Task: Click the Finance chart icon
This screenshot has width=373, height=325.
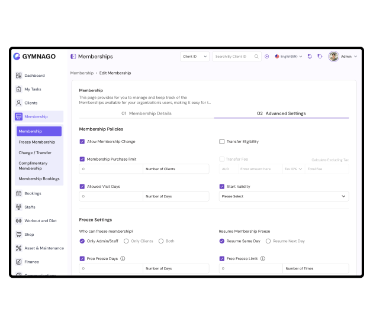Action: [18, 262]
